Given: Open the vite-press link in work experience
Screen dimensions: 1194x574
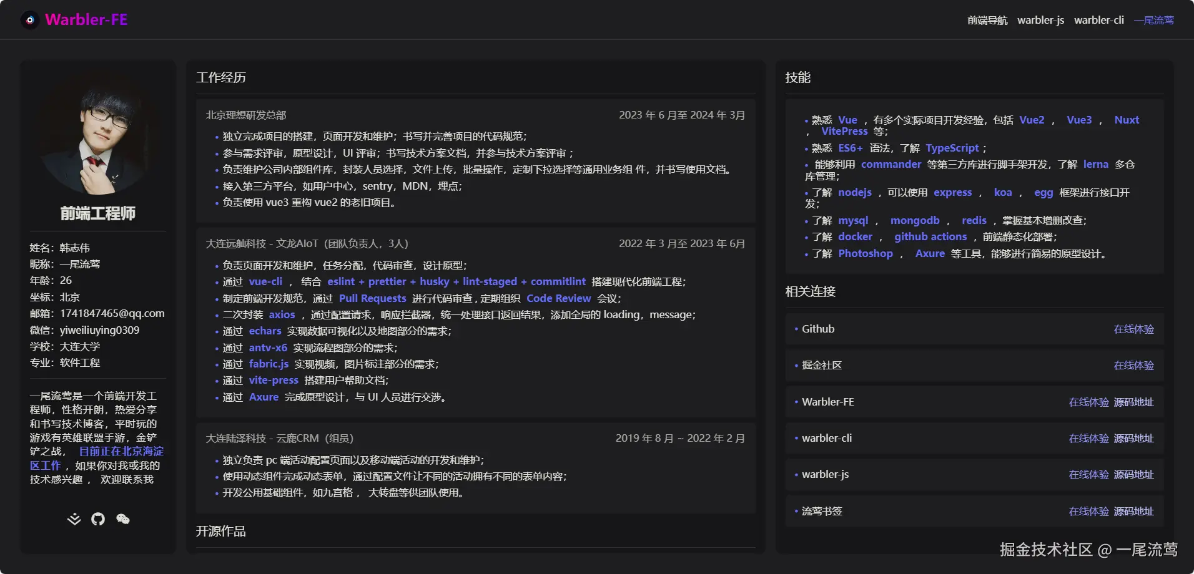Looking at the screenshot, I should point(274,380).
